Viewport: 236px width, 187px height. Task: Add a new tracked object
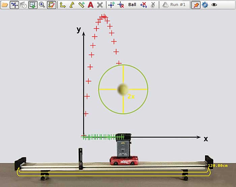coord(111,5)
